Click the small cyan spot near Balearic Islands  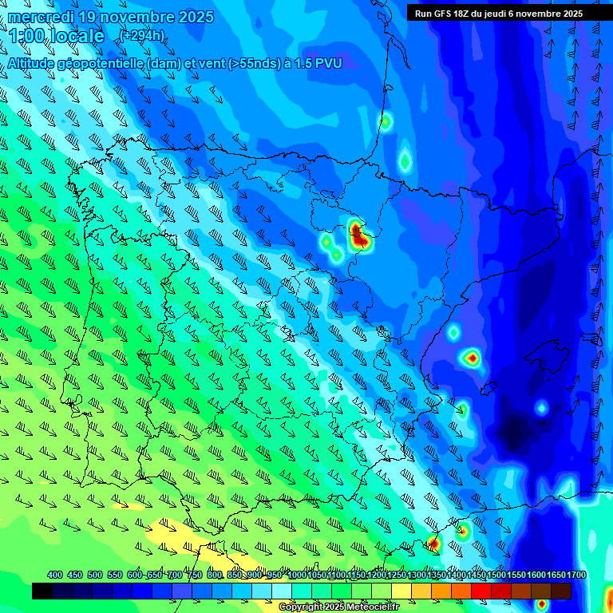click(x=541, y=408)
